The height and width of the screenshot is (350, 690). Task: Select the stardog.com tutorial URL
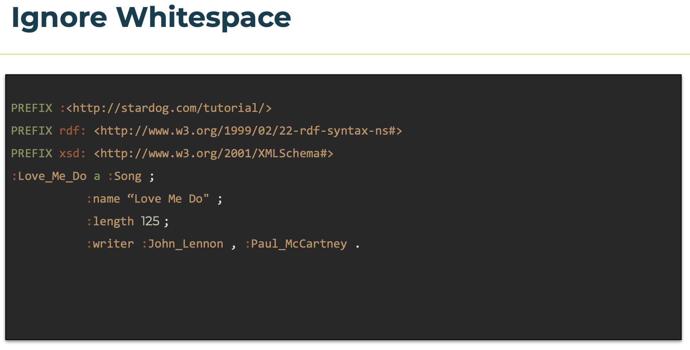pos(169,108)
